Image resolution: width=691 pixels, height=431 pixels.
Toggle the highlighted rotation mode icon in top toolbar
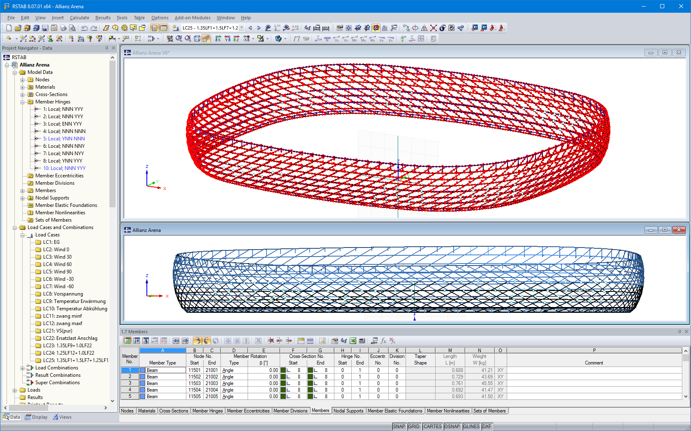pyautogui.click(x=376, y=28)
